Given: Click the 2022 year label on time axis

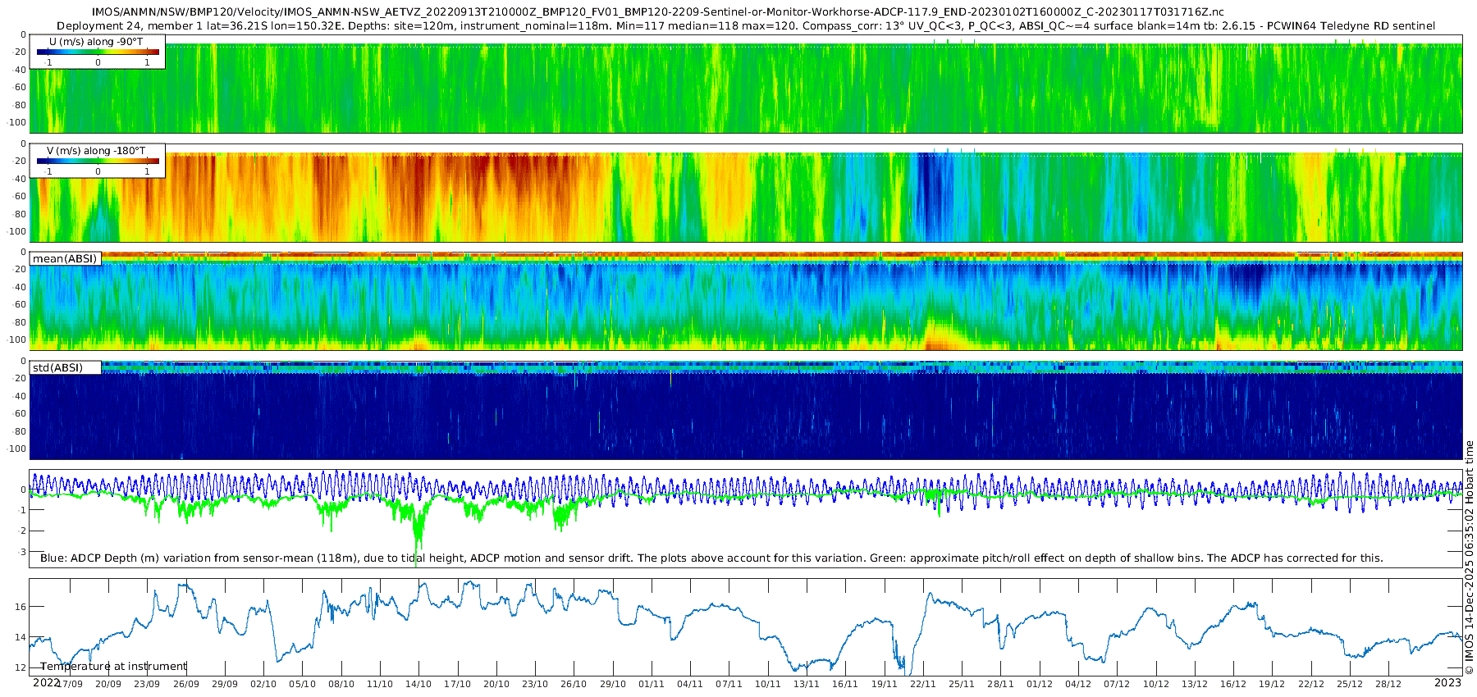Looking at the screenshot, I should pyautogui.click(x=46, y=682).
